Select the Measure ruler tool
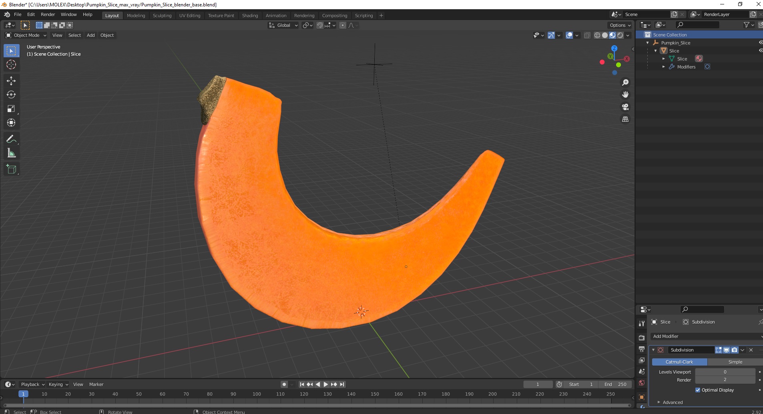 (x=11, y=153)
